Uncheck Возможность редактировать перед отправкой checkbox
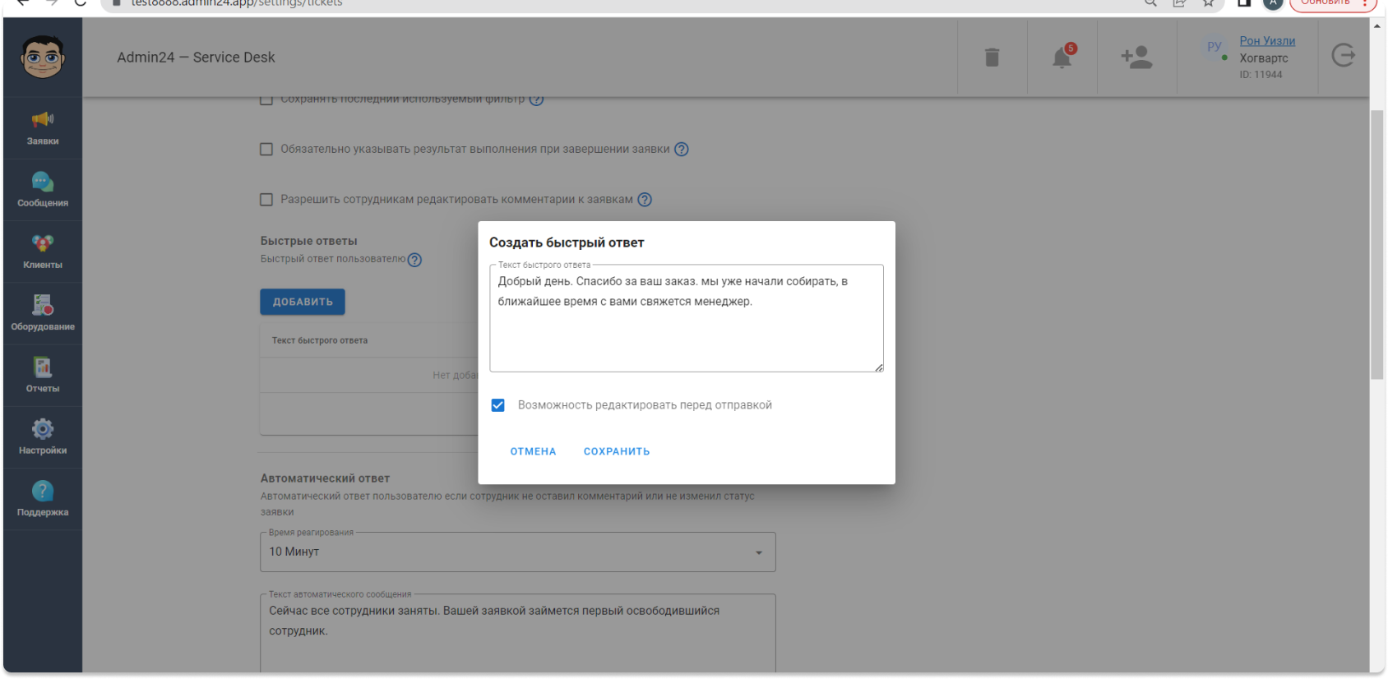 coord(498,405)
